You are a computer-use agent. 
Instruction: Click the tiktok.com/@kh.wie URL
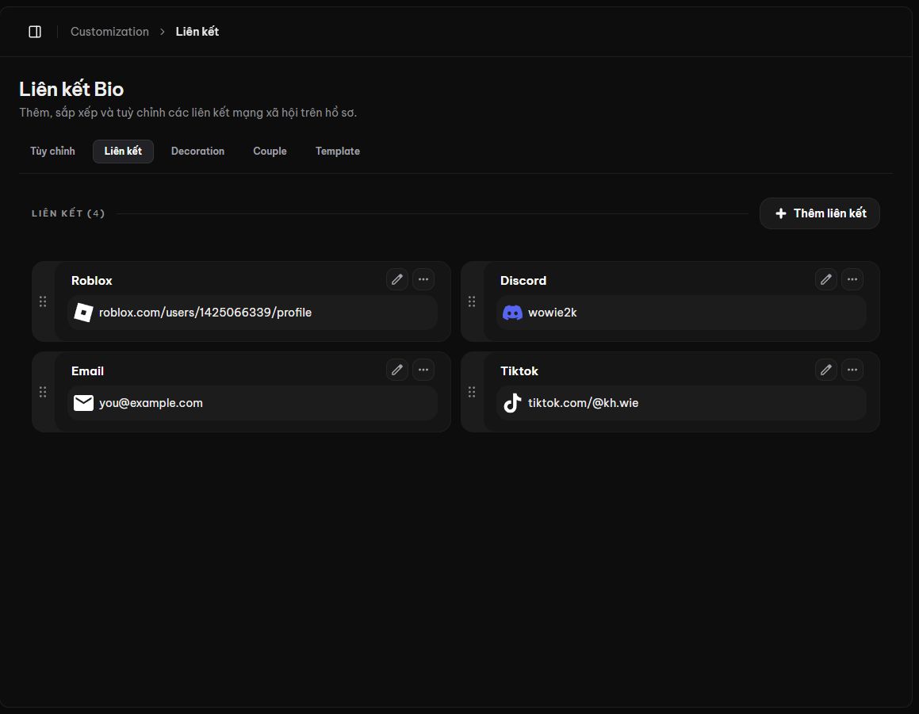pyautogui.click(x=583, y=403)
